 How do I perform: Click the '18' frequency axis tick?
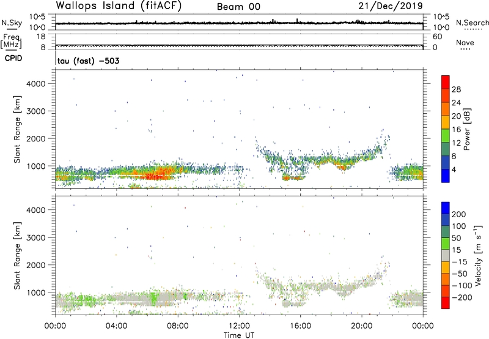point(40,37)
